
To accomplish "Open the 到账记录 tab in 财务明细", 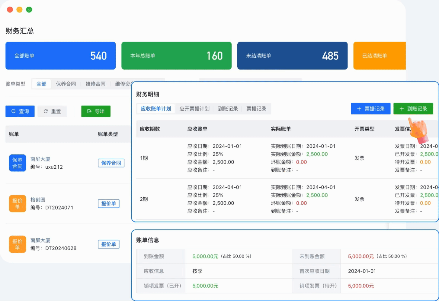I will (x=228, y=108).
